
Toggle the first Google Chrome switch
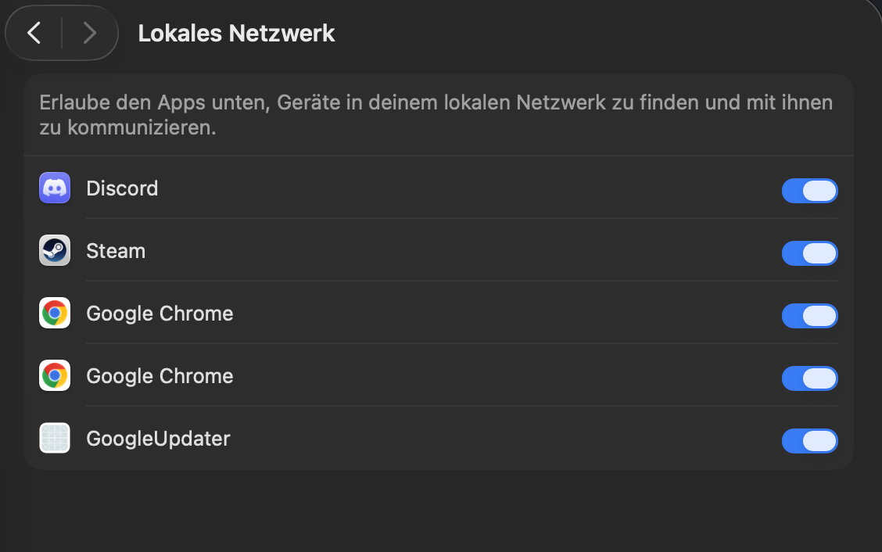pyautogui.click(x=809, y=316)
